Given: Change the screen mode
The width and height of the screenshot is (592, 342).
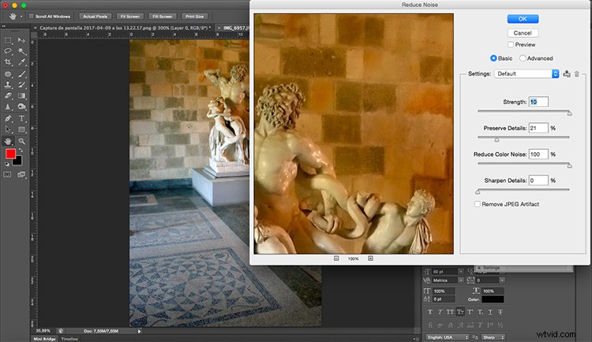Looking at the screenshot, I should click(x=21, y=175).
